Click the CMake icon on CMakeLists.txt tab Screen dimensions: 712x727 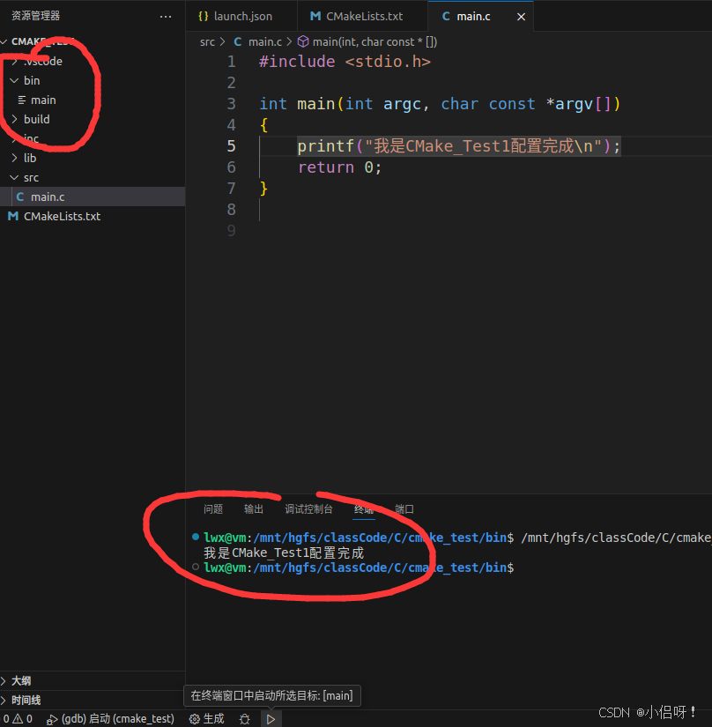315,15
